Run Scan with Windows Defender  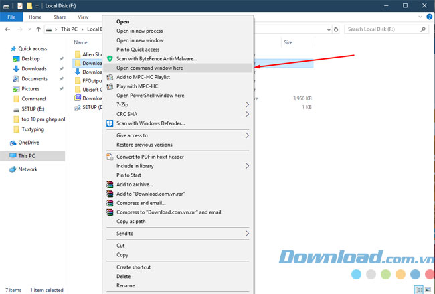point(151,123)
